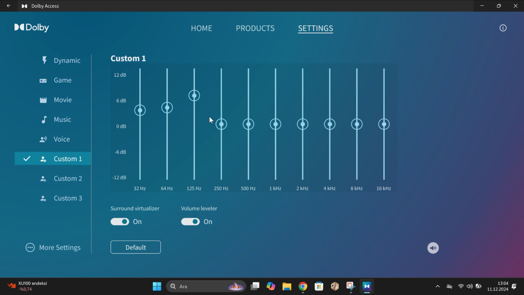This screenshot has height=295, width=524.
Task: Open the XU100 endeksi widget
Action: pyautogui.click(x=28, y=286)
